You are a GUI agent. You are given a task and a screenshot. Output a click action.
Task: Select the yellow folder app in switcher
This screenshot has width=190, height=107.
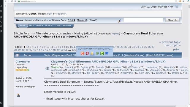[92, 53]
